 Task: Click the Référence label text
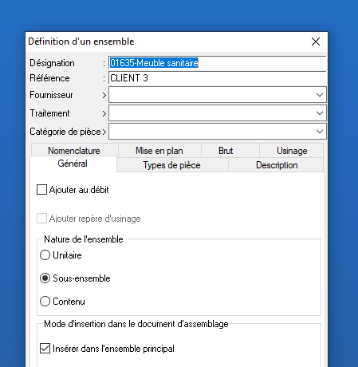click(49, 78)
